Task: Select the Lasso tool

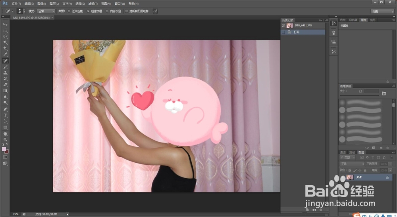Action: (x=5, y=36)
